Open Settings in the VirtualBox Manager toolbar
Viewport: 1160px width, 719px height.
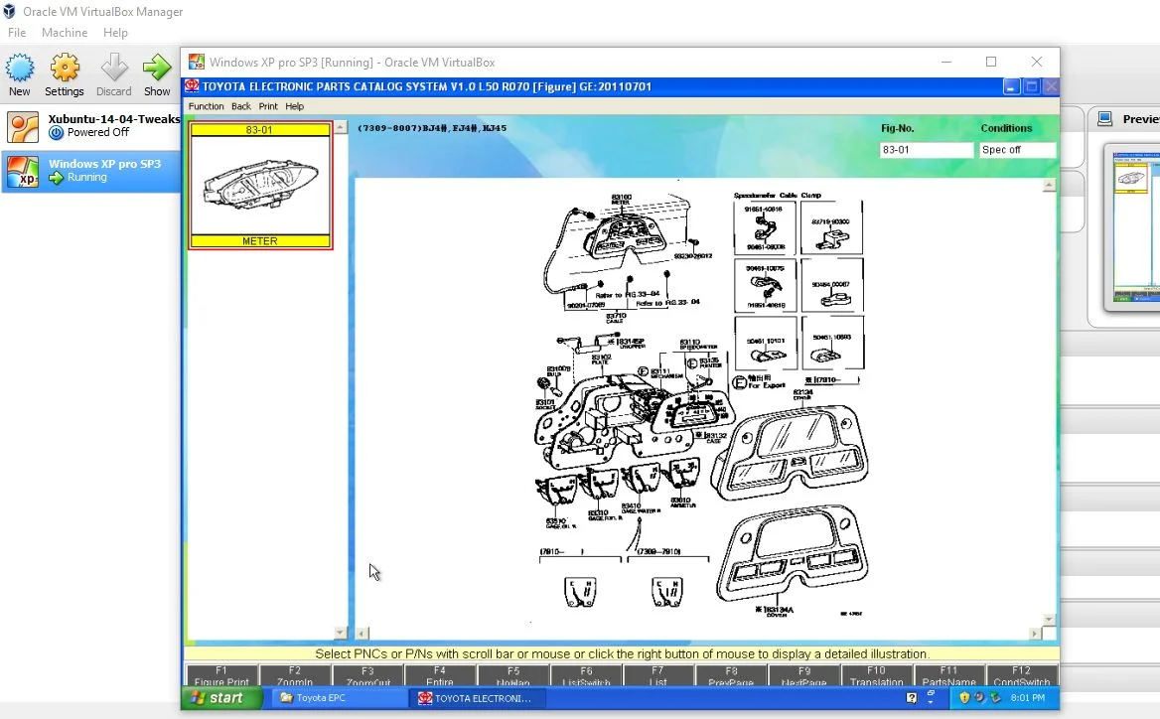(x=65, y=74)
